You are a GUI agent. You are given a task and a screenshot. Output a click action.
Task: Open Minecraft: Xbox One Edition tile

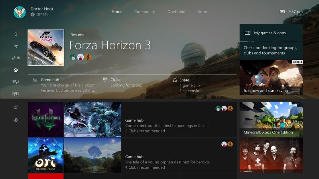tap(271, 120)
